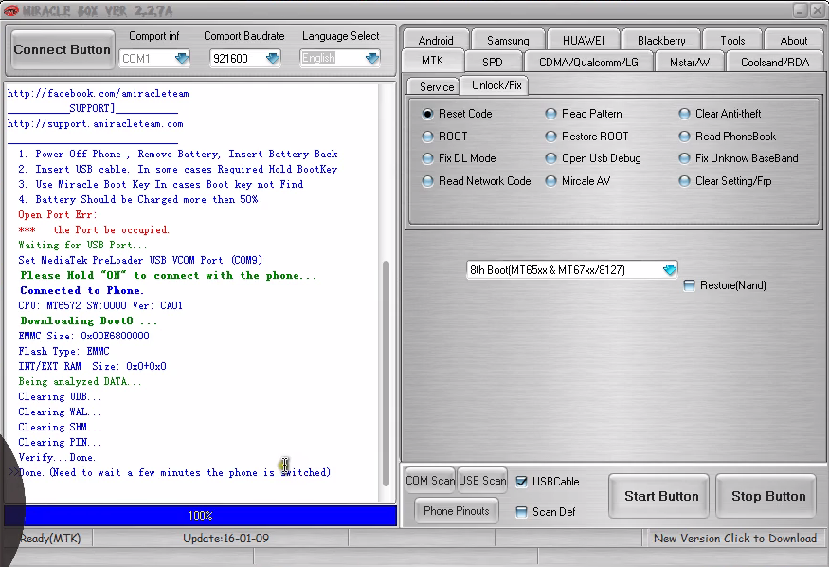
Task: Select the Read Pattern option
Action: click(x=550, y=114)
